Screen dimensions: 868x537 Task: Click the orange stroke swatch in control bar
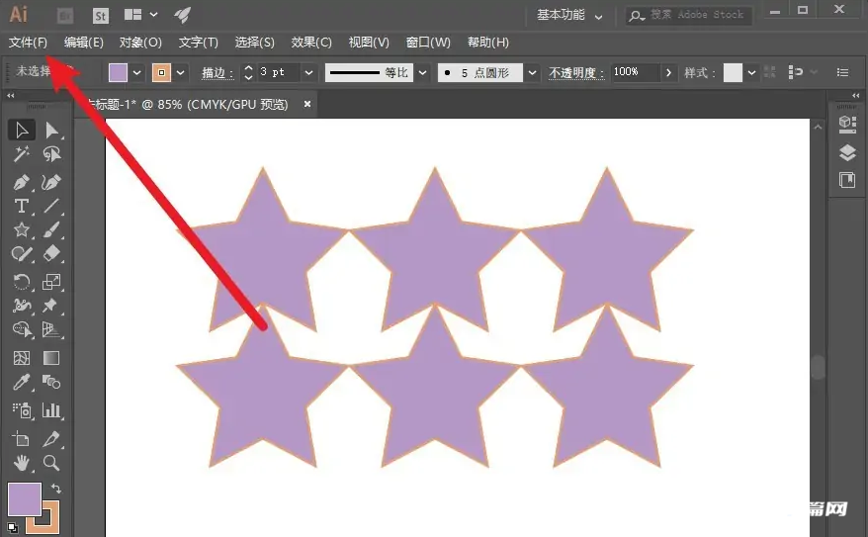(x=162, y=73)
